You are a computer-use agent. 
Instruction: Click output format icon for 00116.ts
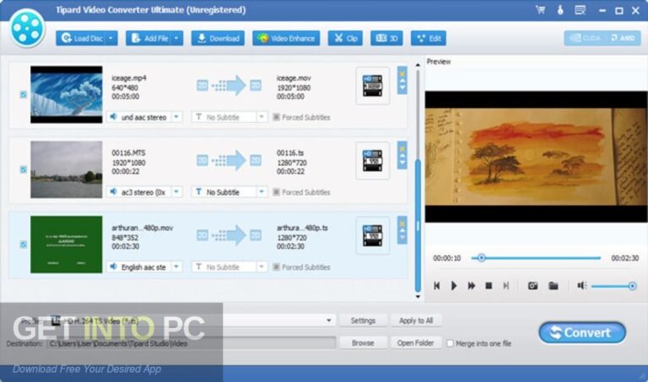pos(372,161)
